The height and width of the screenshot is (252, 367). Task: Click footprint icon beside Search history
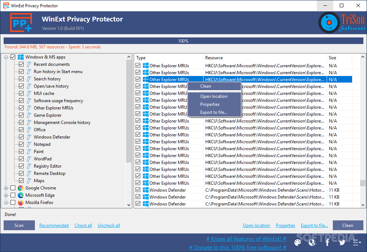point(29,79)
